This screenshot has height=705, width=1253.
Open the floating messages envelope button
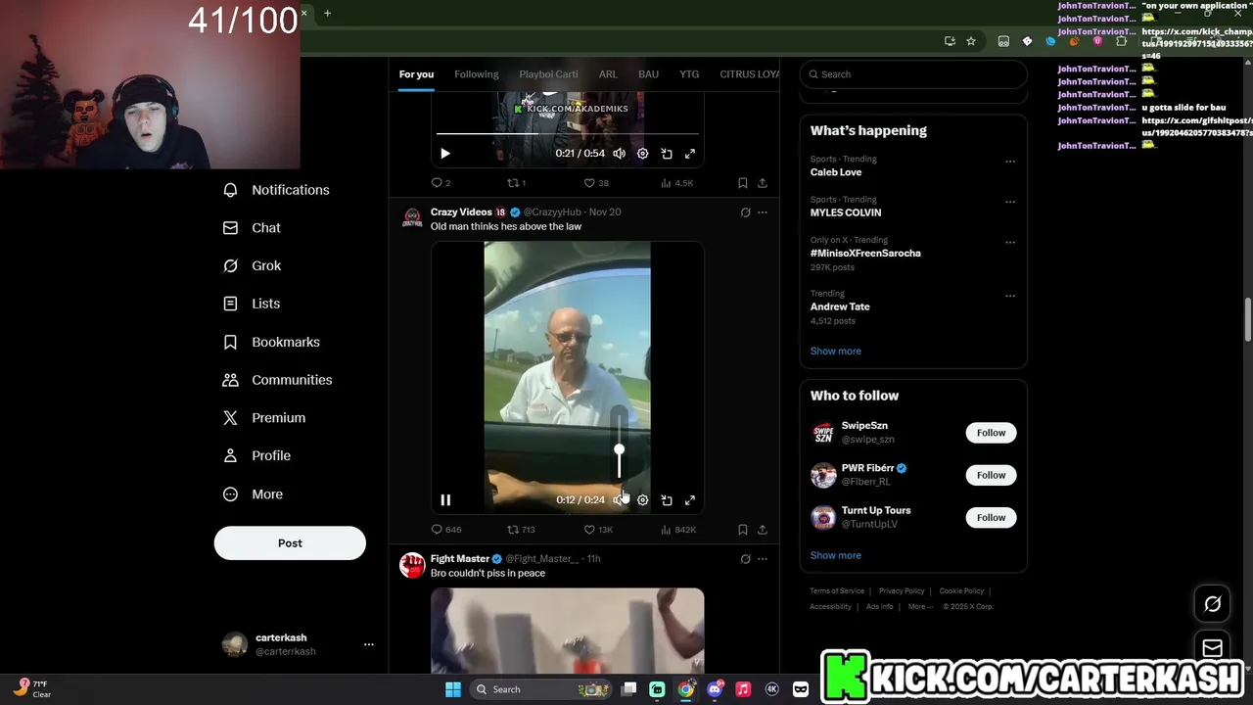(x=1213, y=648)
